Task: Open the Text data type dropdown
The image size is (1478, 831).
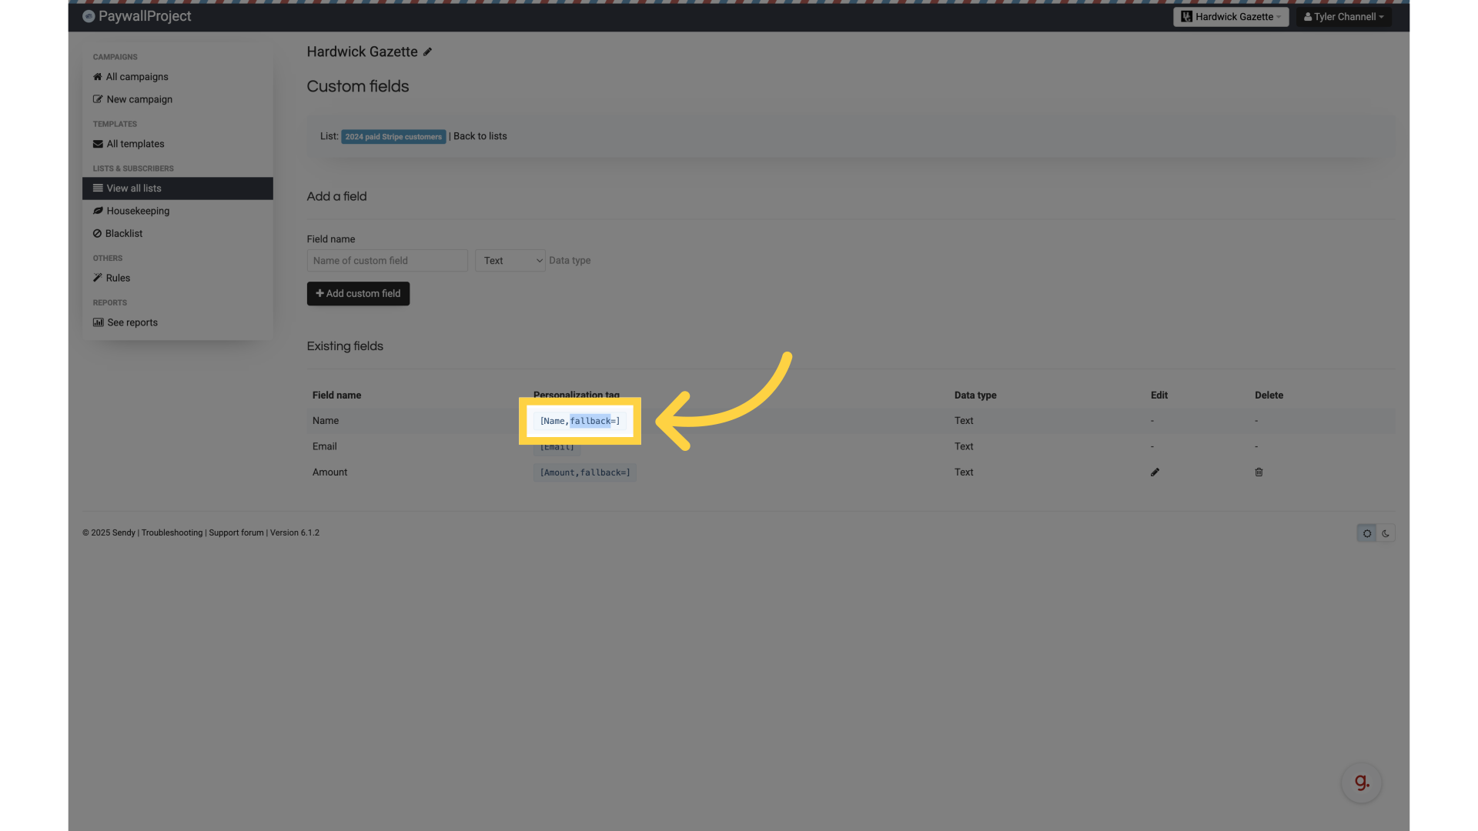Action: pos(510,261)
